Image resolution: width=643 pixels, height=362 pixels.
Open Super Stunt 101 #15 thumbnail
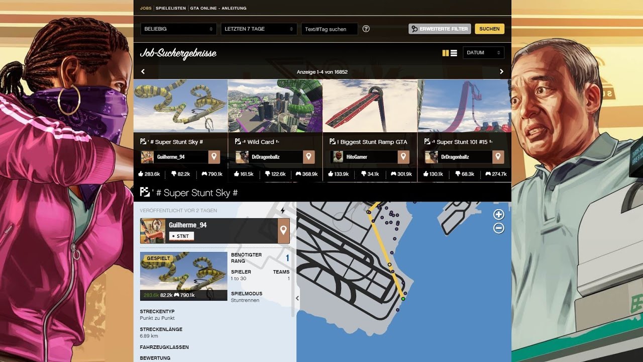tap(464, 106)
